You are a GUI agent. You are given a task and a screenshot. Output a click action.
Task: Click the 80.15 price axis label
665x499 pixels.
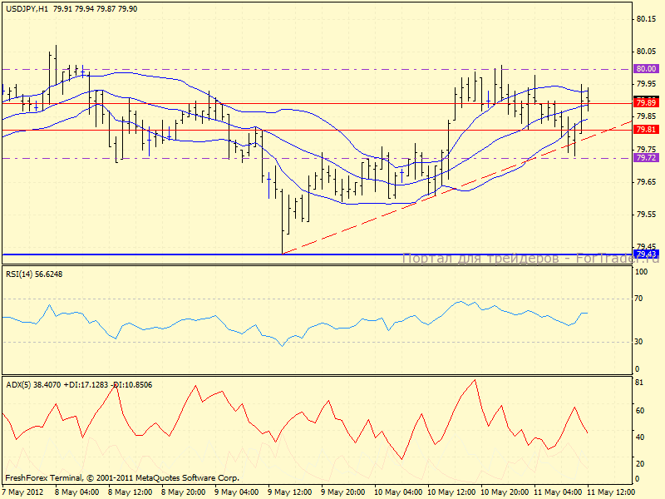(645, 18)
